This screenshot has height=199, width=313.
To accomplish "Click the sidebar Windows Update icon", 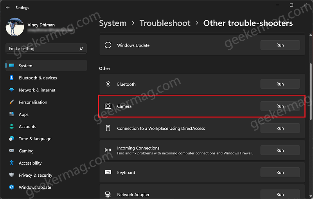I will [x=12, y=187].
